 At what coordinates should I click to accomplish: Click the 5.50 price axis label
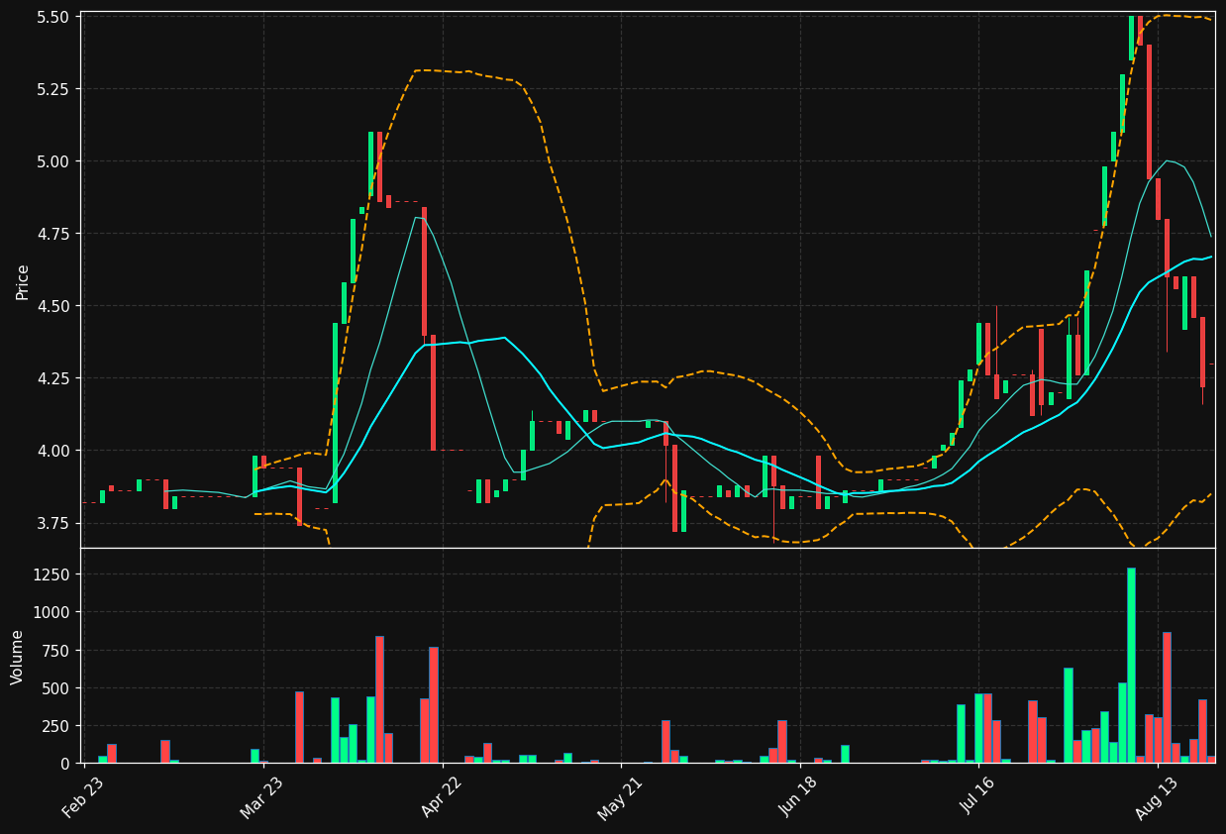(52, 17)
